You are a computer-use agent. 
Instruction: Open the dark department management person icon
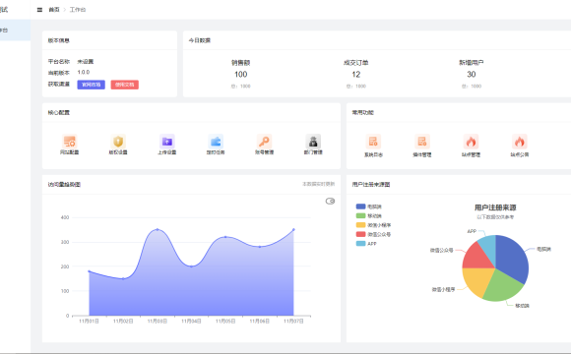pyautogui.click(x=313, y=142)
